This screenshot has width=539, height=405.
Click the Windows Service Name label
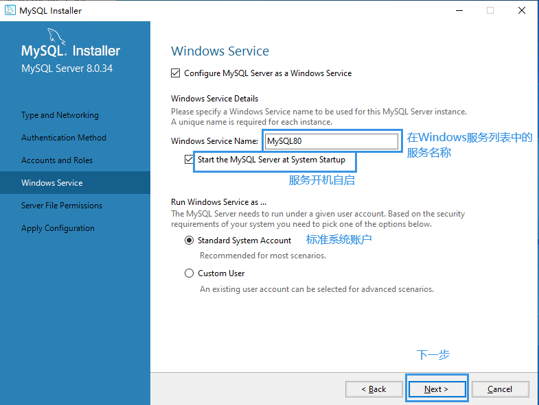tap(214, 141)
